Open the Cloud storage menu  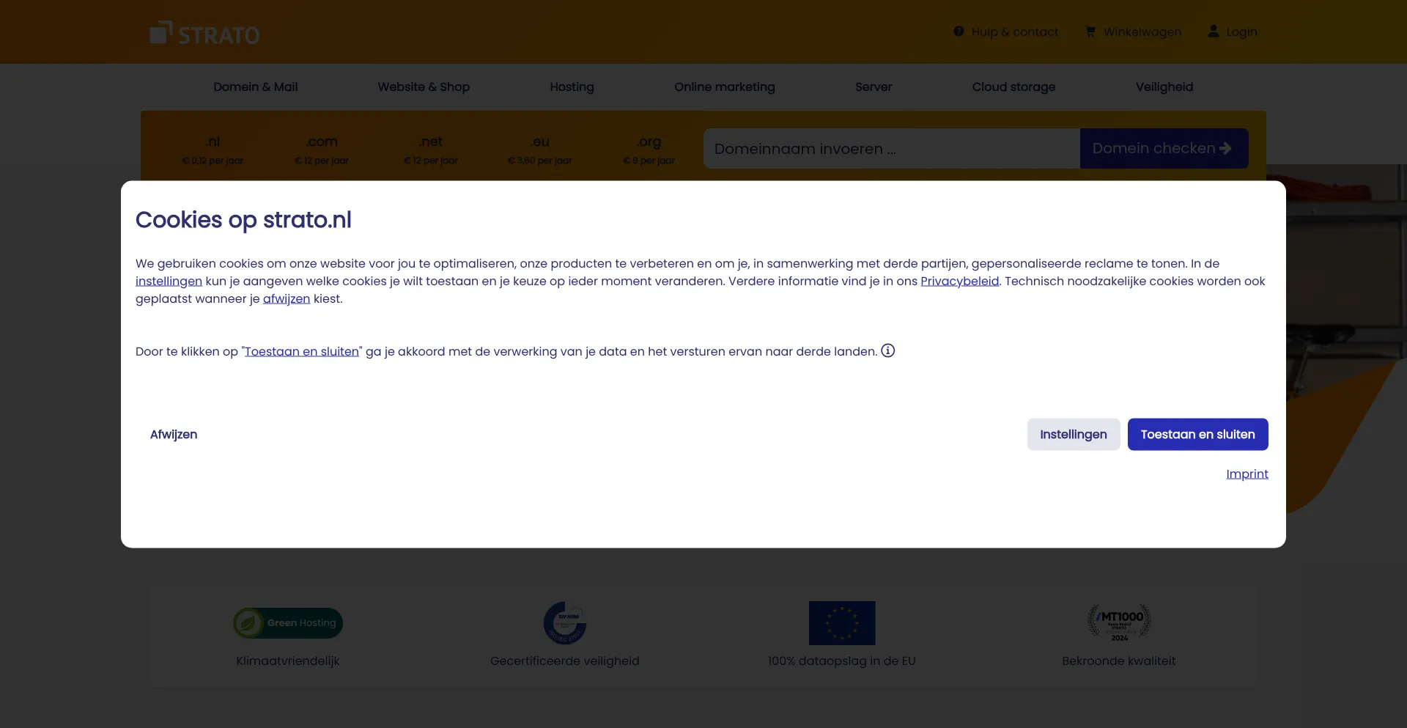click(x=1013, y=87)
